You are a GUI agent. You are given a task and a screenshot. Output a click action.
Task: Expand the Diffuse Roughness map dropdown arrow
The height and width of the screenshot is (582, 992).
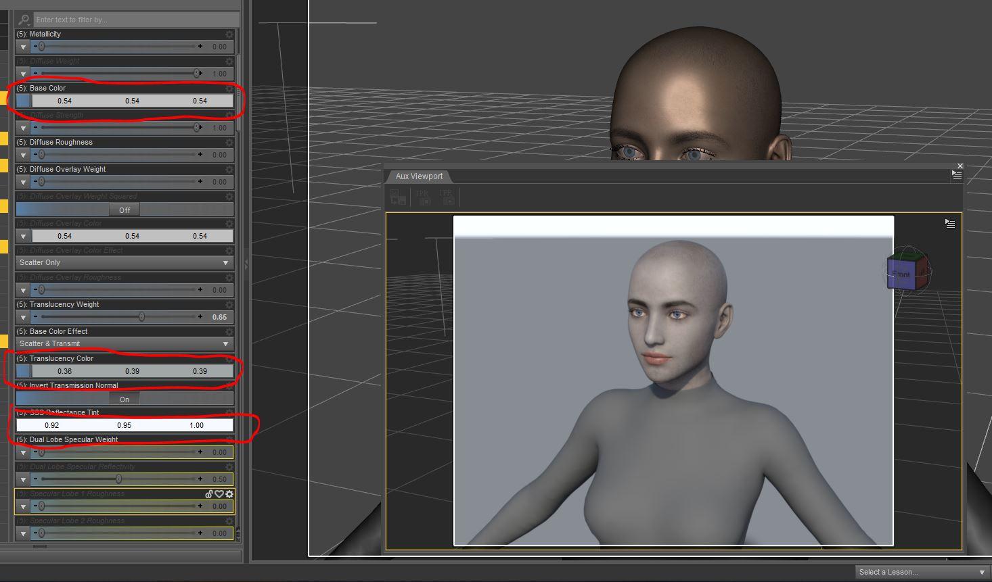23,155
